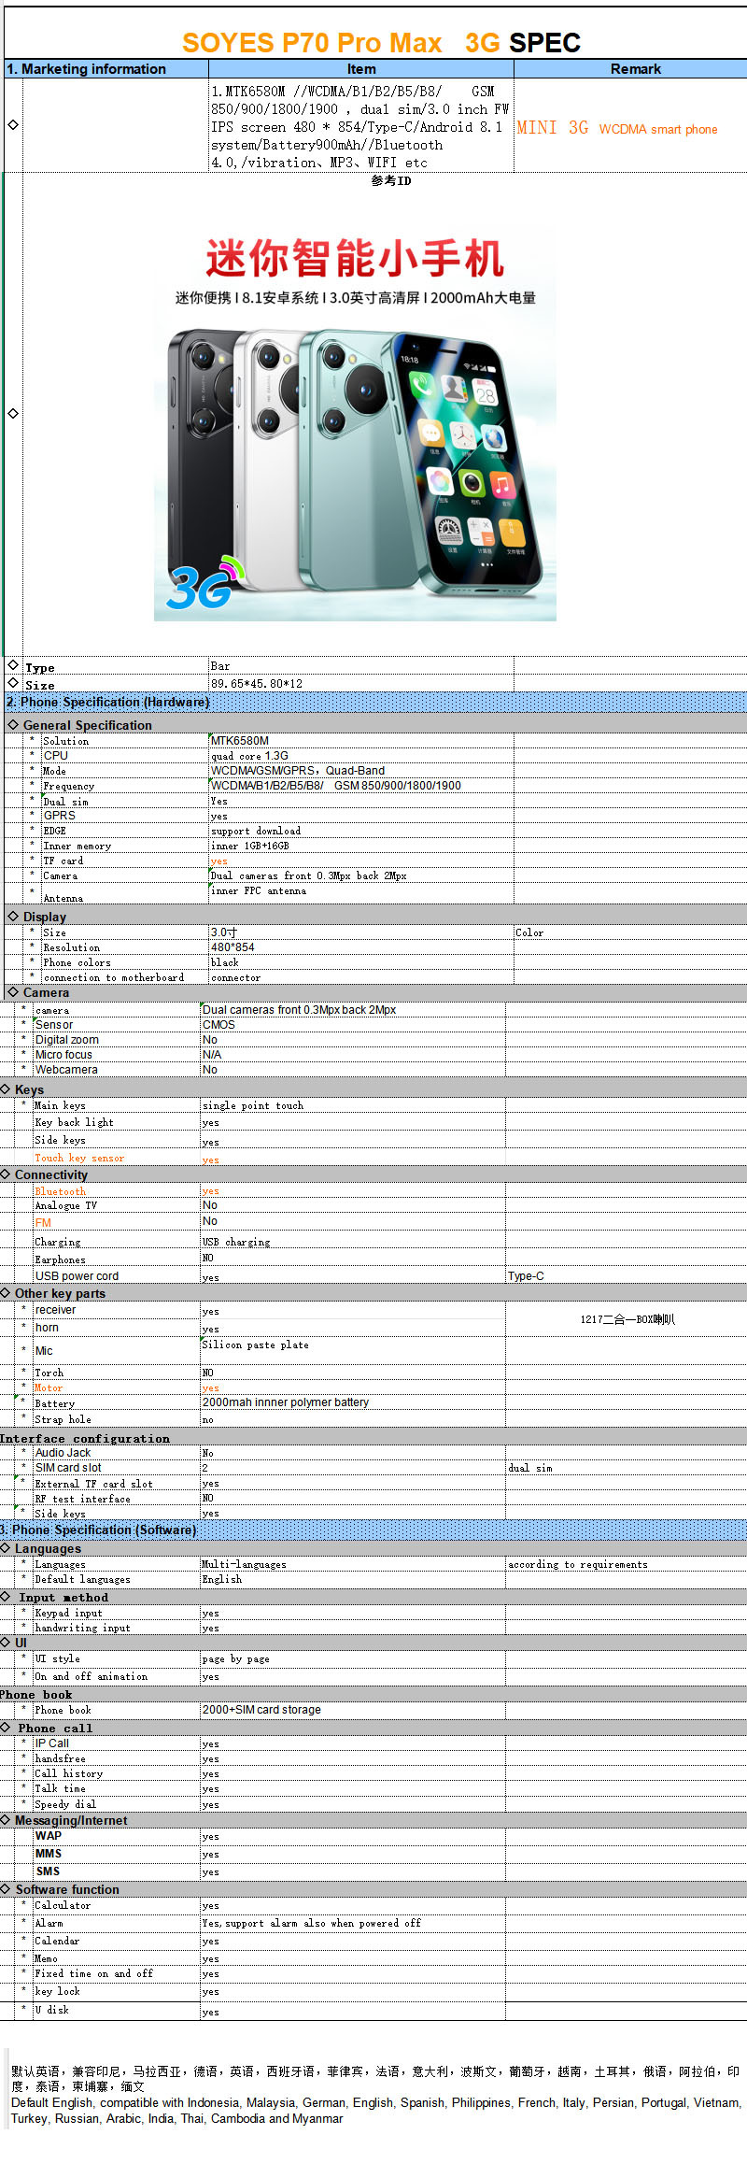
Task: Click the 'Interface configuration' header row
Action: click(x=373, y=1439)
